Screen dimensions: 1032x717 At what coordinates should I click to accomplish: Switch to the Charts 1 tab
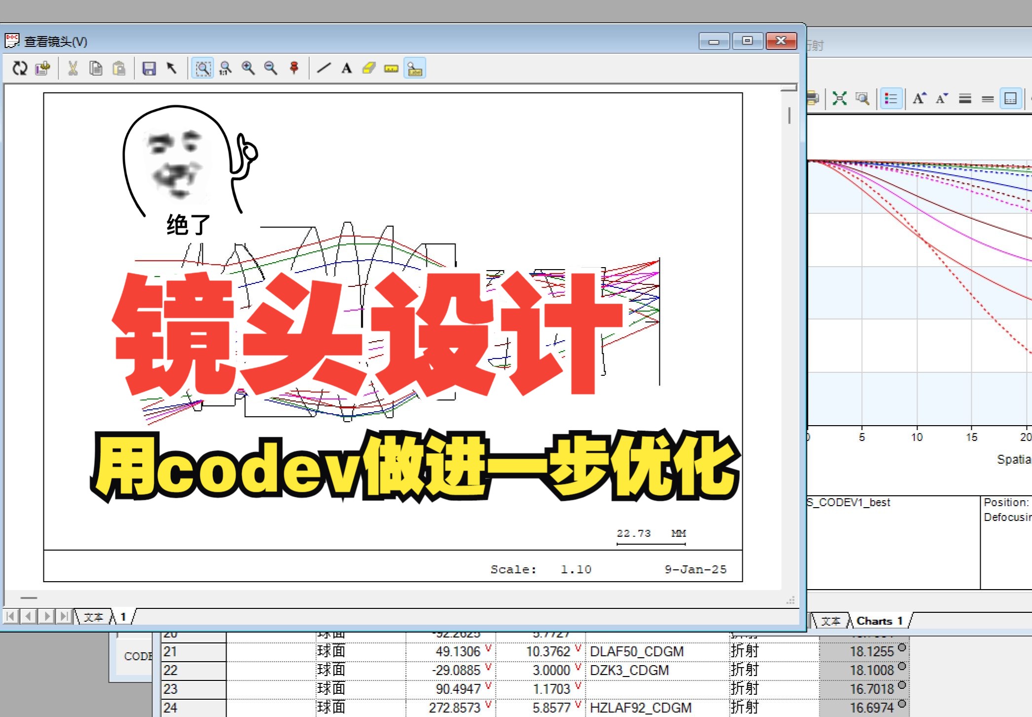[x=879, y=621]
